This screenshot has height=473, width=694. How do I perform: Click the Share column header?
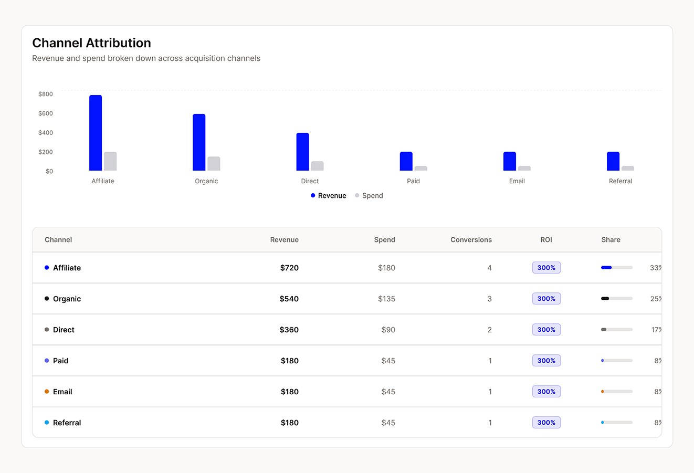pos(611,239)
